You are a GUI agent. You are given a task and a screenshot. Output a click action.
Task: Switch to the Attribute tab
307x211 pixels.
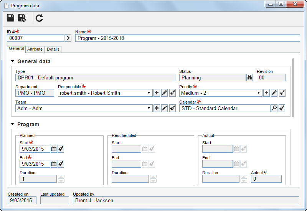point(35,49)
